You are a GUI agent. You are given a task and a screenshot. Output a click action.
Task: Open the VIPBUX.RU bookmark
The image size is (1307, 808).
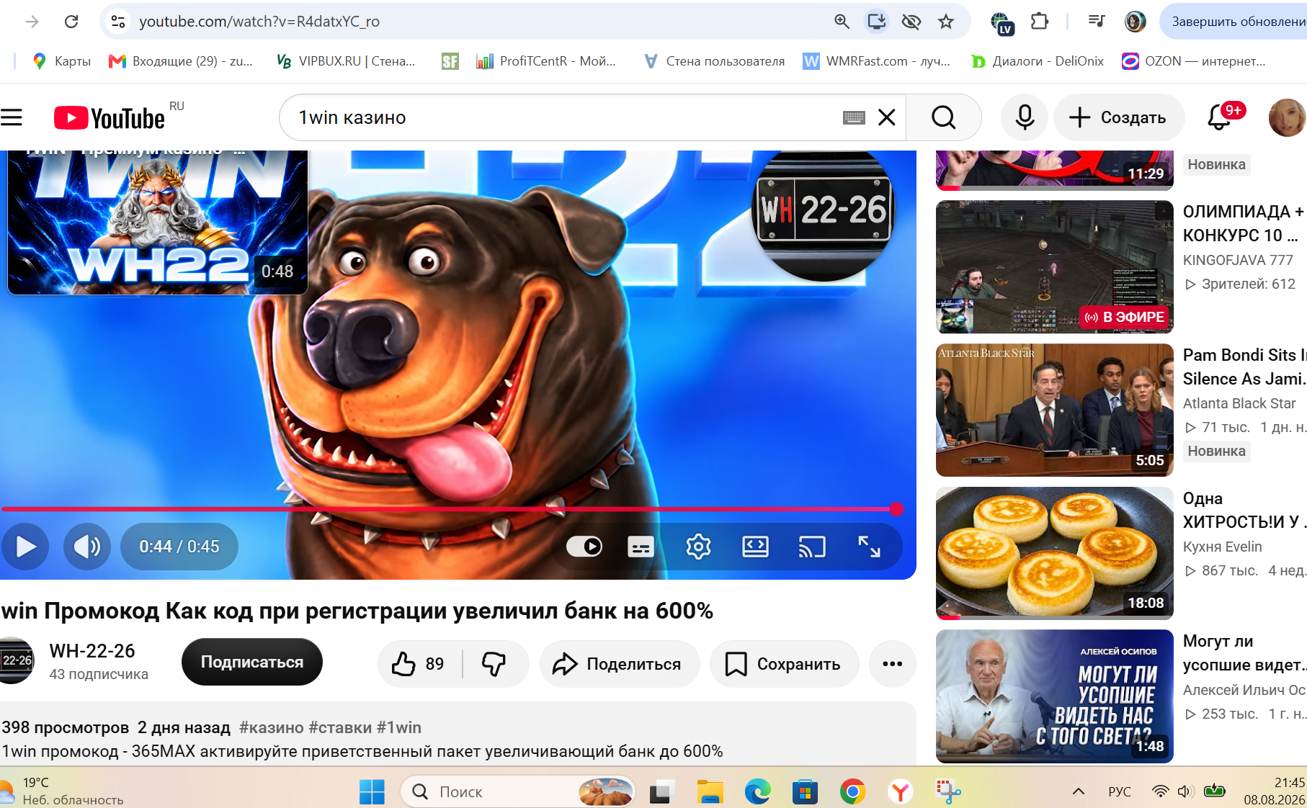(347, 61)
